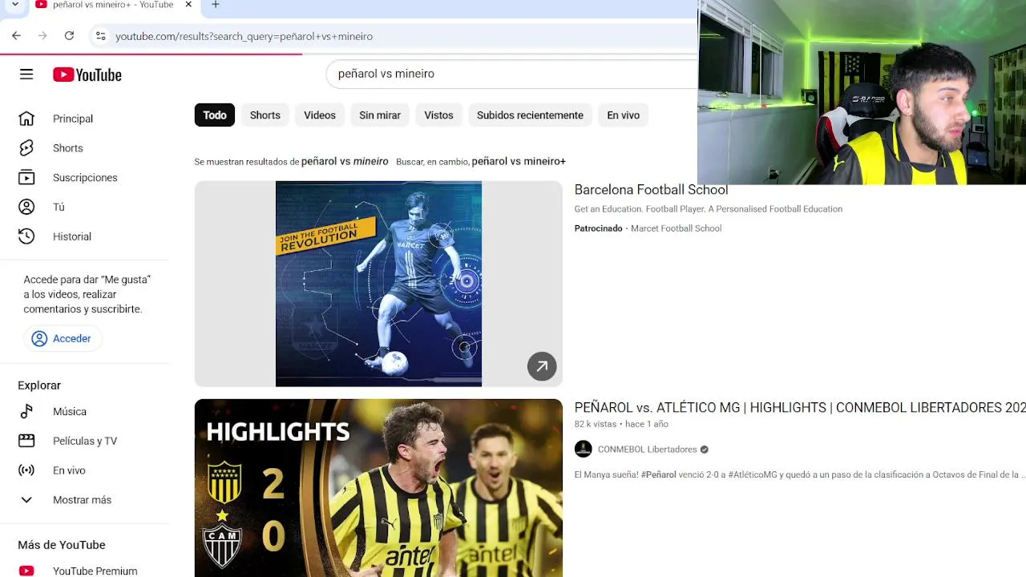View site information icon in address bar

100,36
